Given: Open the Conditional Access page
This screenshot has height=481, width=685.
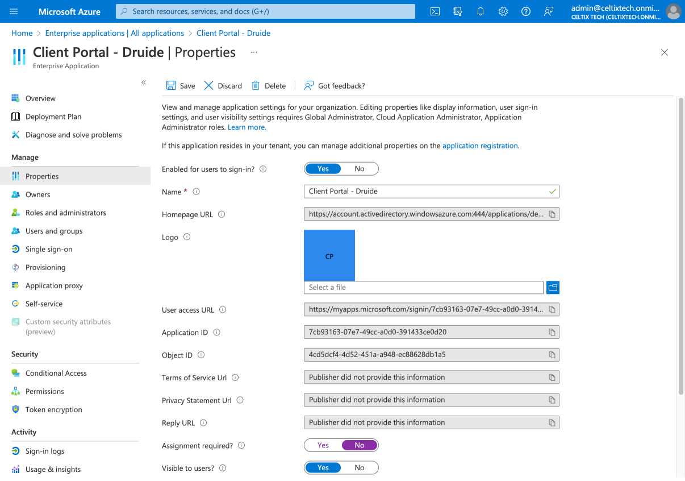Looking at the screenshot, I should pos(56,373).
